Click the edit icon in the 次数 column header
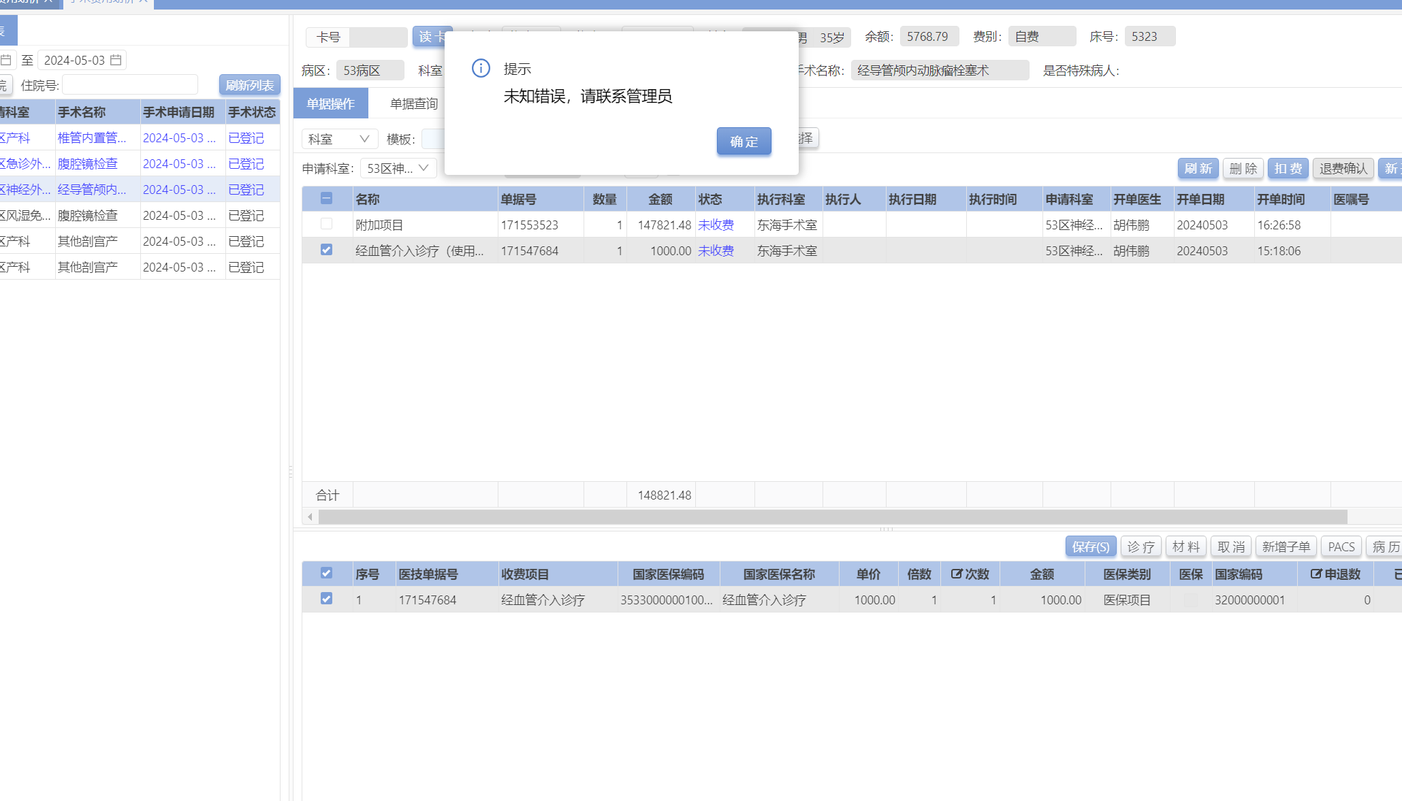Screen dimensions: 1402x801 click(x=956, y=574)
